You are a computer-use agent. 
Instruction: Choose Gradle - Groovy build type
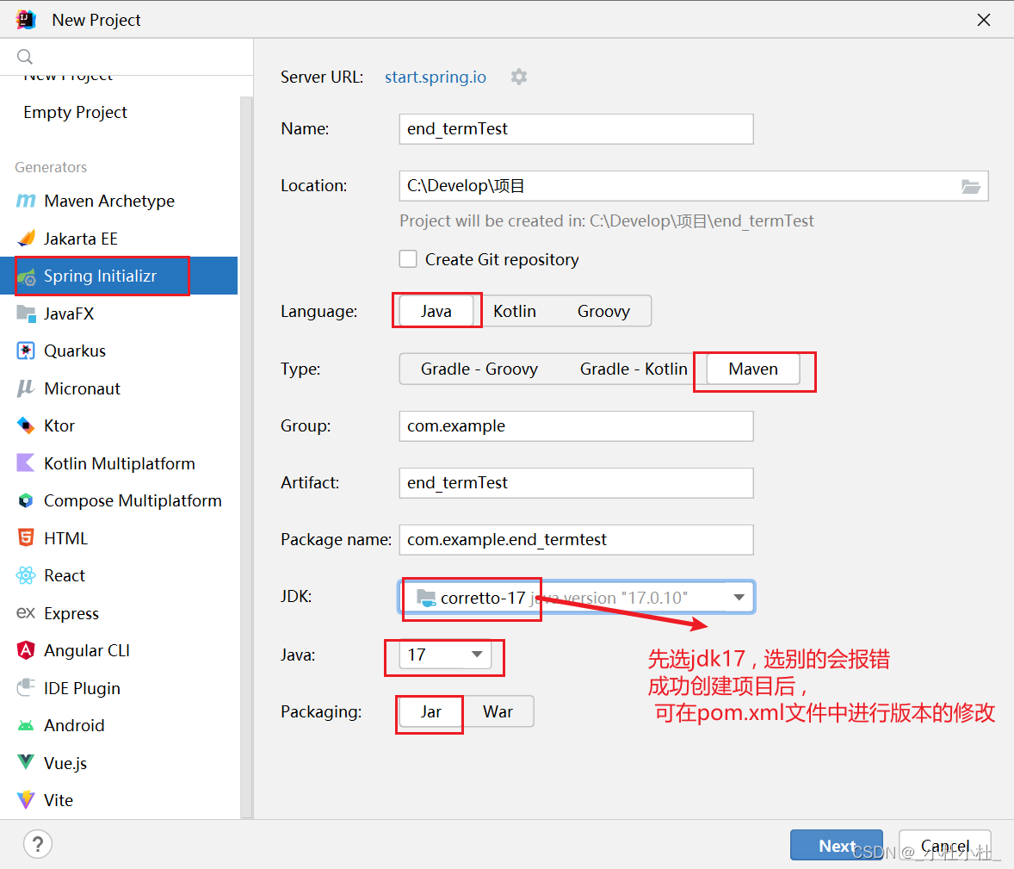pos(479,369)
